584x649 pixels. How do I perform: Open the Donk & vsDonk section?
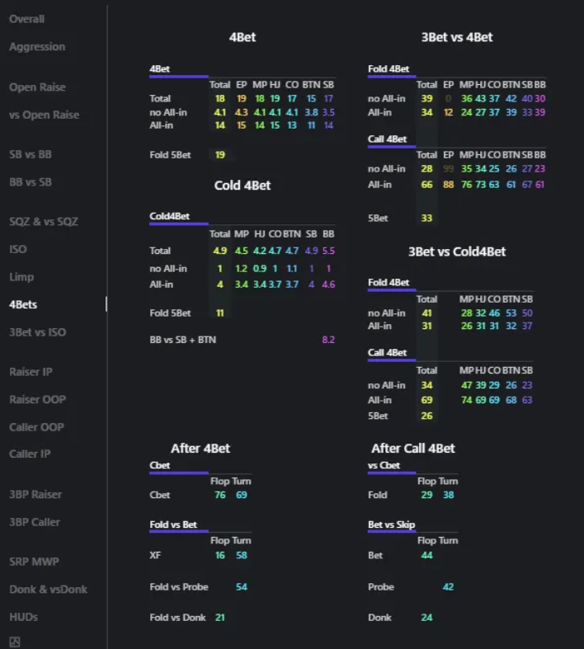pos(48,589)
